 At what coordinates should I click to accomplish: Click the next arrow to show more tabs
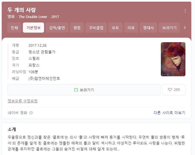click(185, 28)
